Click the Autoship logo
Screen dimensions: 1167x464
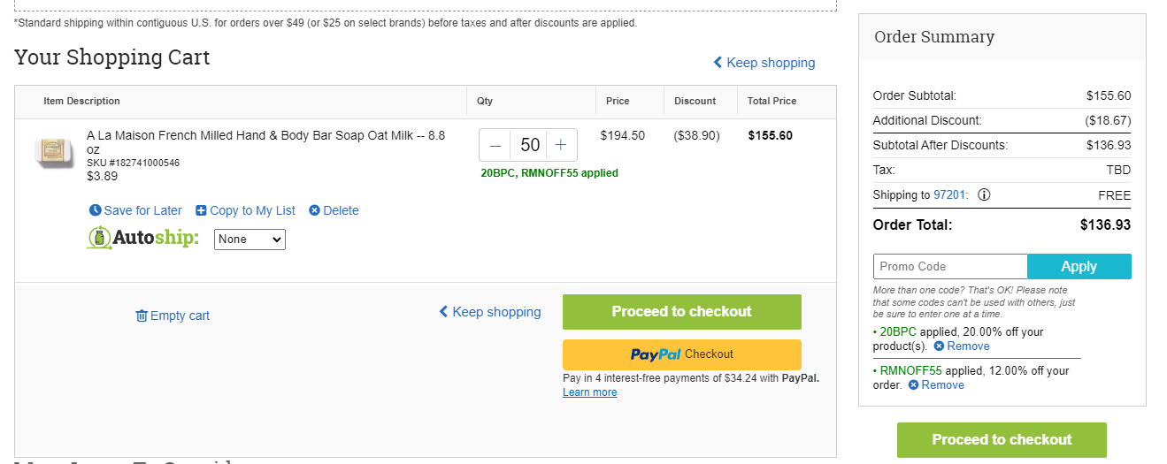point(143,238)
